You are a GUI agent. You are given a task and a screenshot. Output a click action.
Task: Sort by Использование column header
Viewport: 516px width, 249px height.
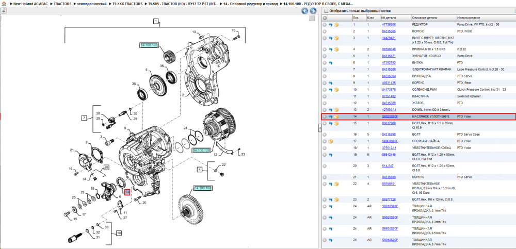point(486,18)
